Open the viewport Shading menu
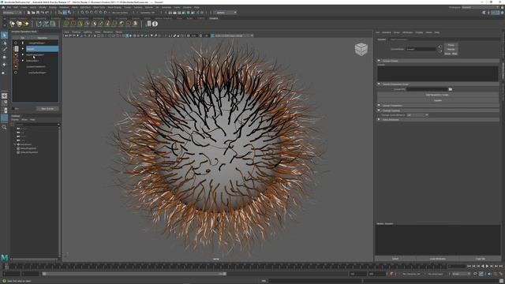Image resolution: width=505 pixels, height=284 pixels. coord(77,32)
